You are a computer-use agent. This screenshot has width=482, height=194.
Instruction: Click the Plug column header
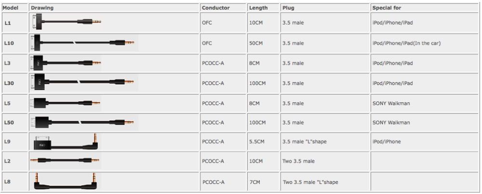point(288,8)
